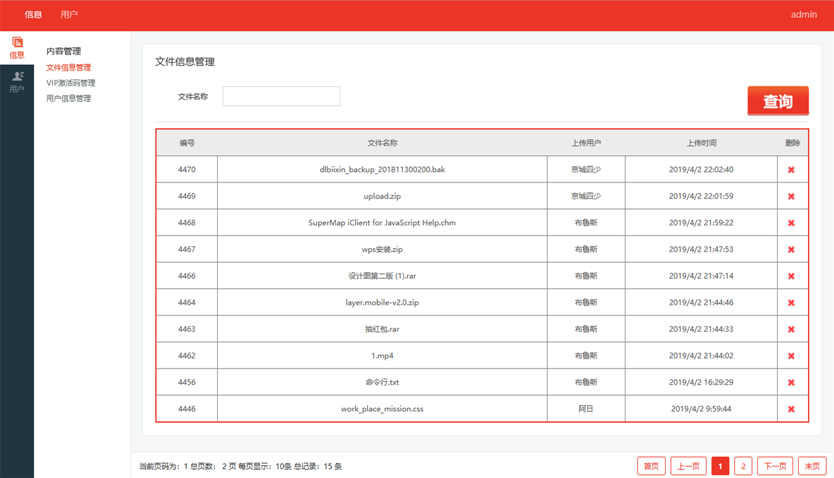Open the 用户 top menu item
This screenshot has width=834, height=478.
click(69, 14)
